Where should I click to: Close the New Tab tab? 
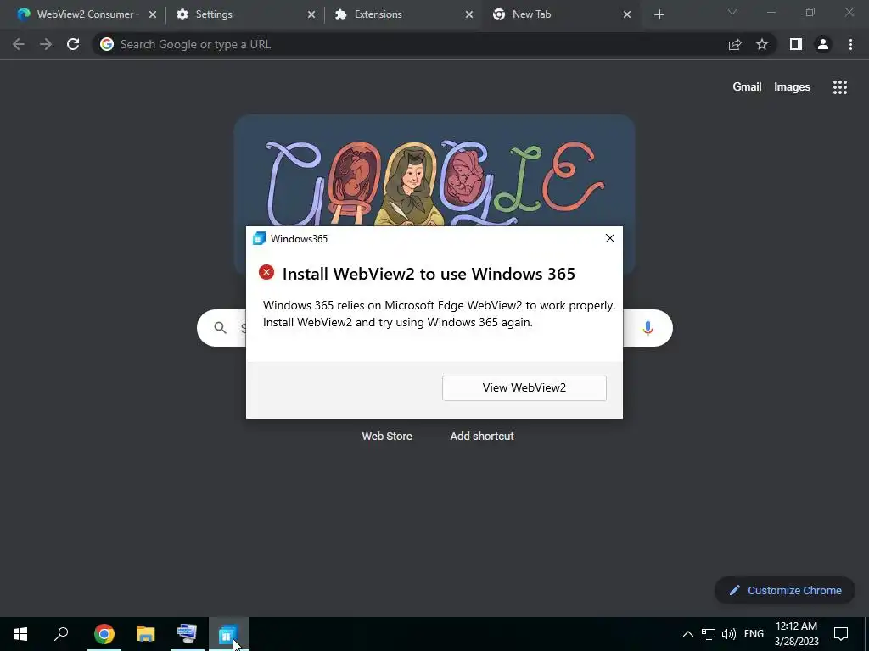coord(627,14)
